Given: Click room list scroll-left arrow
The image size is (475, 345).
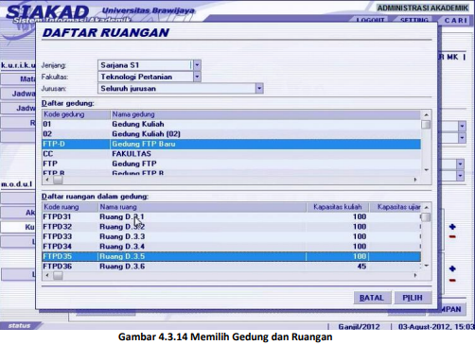Looking at the screenshot, I should point(47,276).
